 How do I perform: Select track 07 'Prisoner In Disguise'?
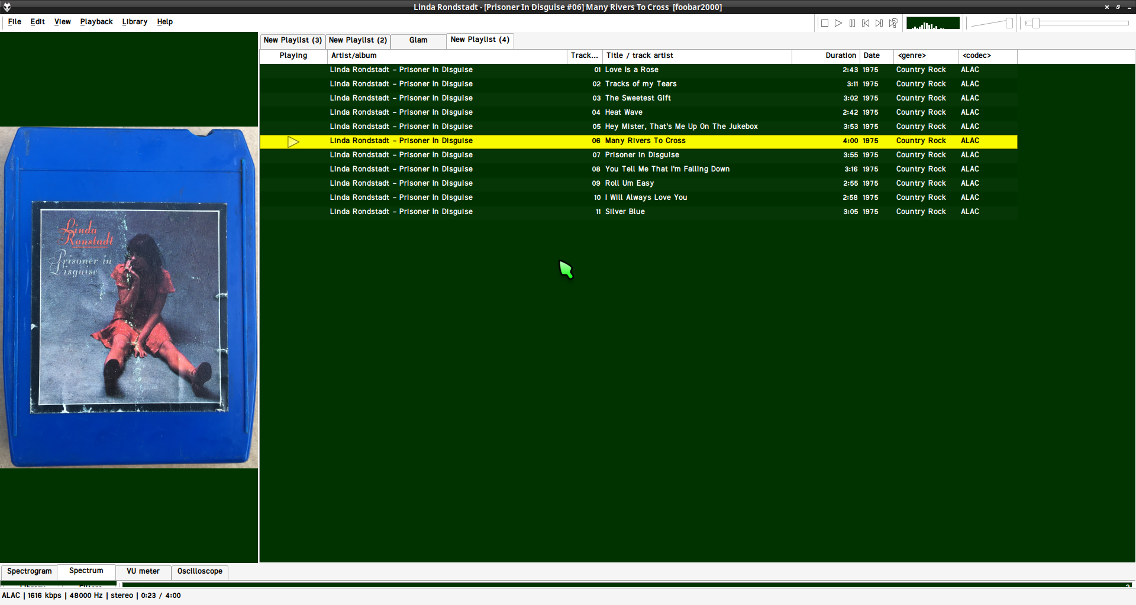tap(638, 155)
